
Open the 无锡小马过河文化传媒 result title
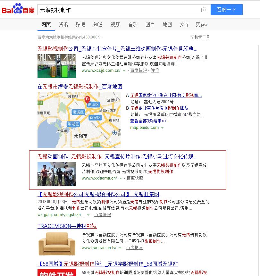[x=117, y=156]
